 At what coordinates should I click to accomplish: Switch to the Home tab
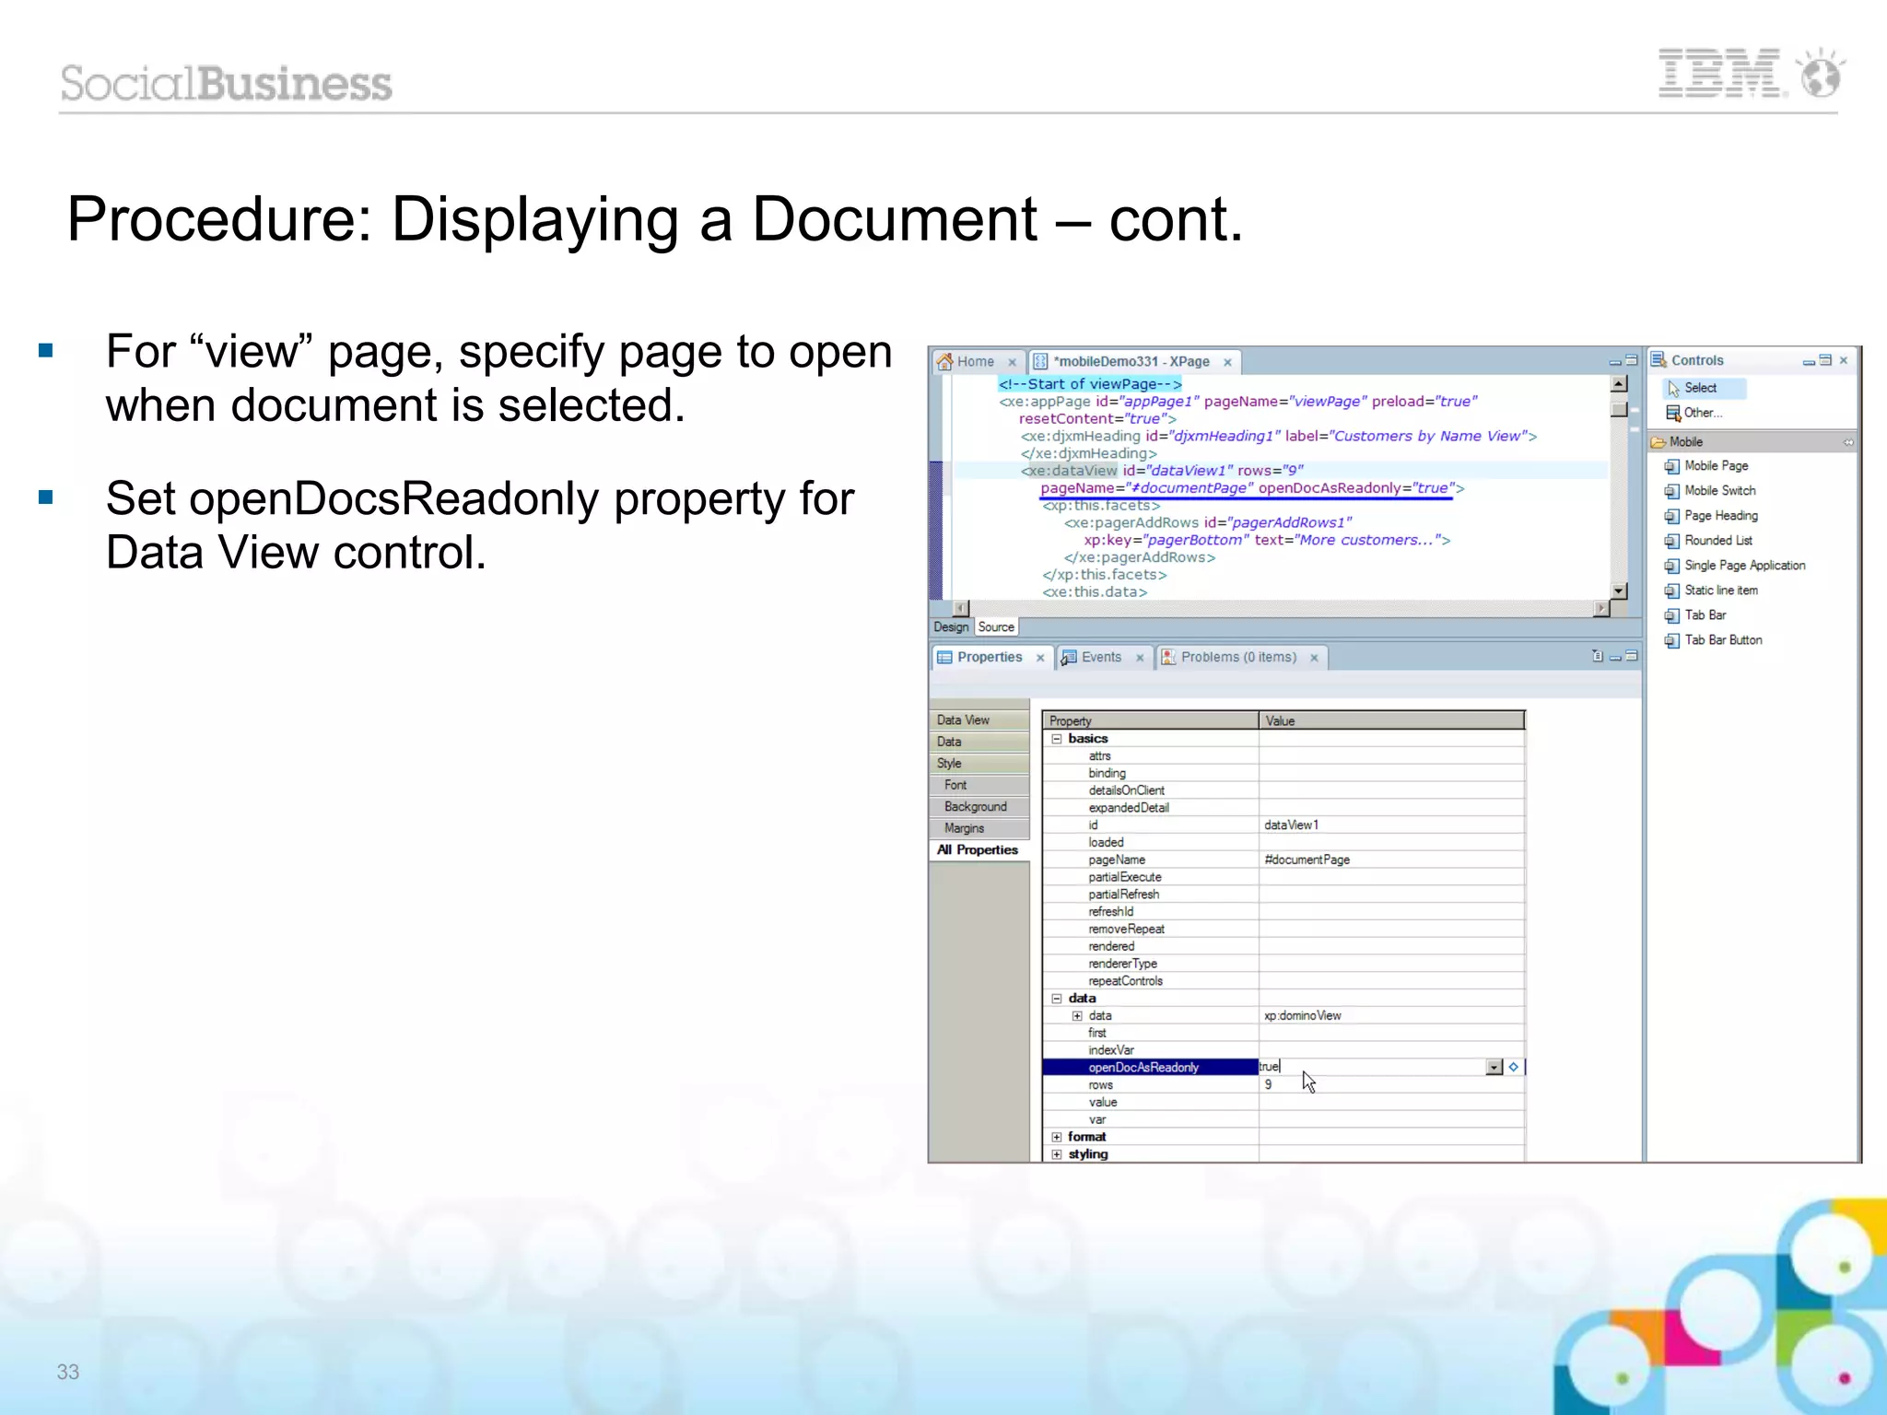(975, 361)
